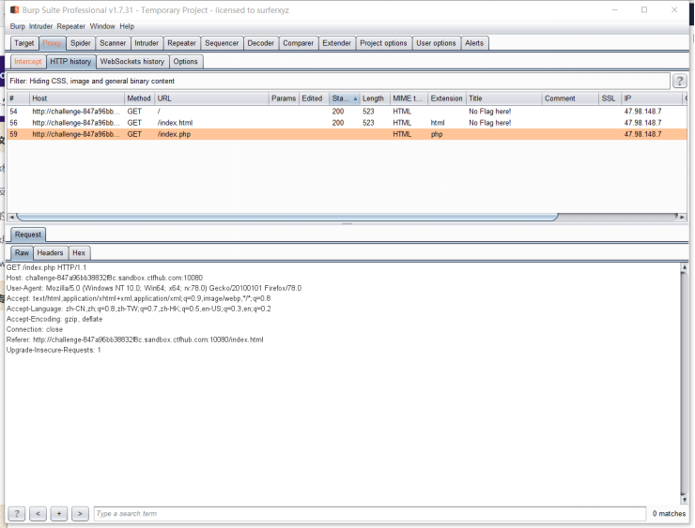
Task: Sort by the Title column header
Action: [504, 98]
